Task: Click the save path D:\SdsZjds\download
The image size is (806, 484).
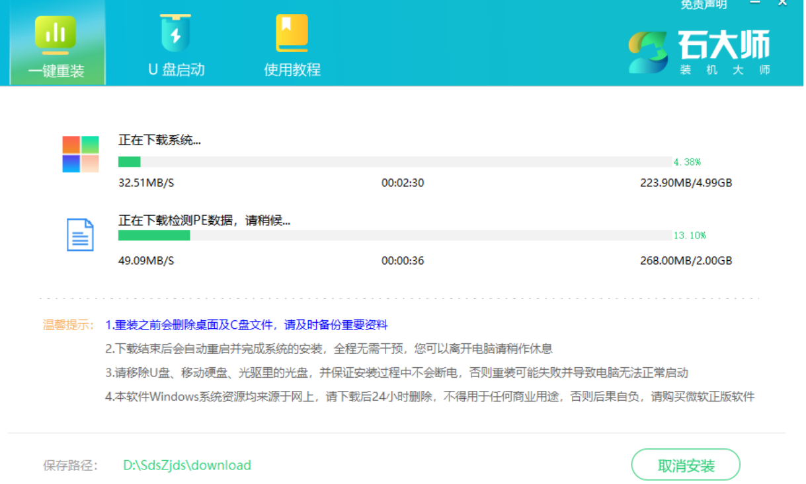Action: click(187, 465)
